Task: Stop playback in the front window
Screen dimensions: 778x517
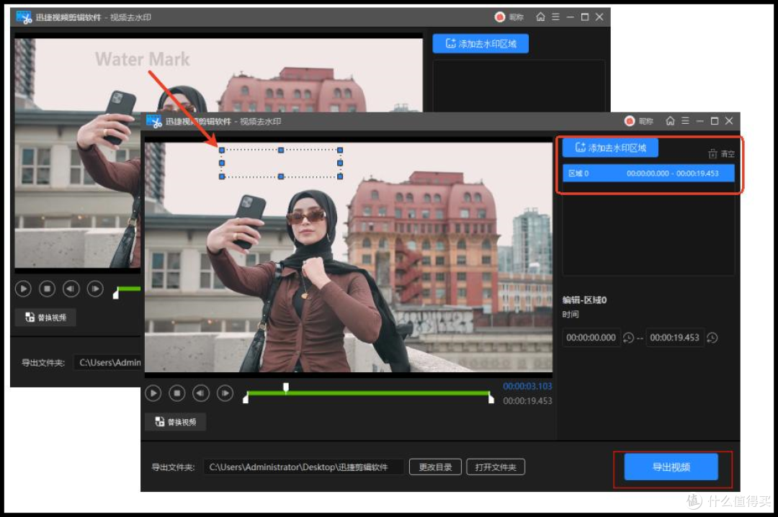Action: tap(177, 393)
